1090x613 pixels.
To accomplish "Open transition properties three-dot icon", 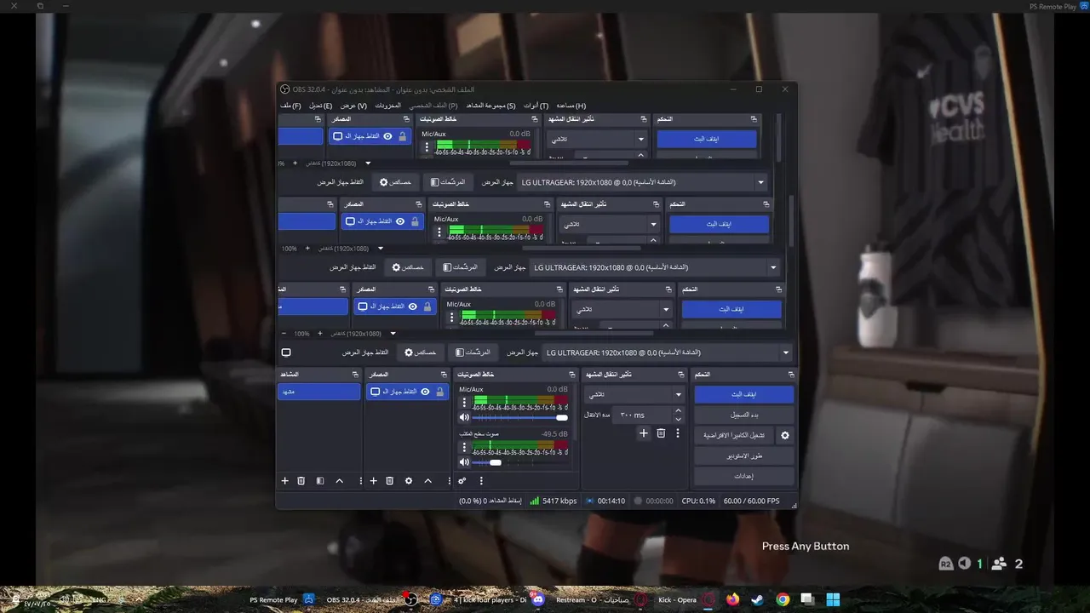I will tap(678, 433).
